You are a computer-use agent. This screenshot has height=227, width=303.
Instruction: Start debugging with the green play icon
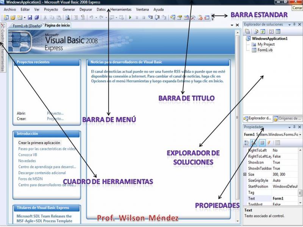(x=130, y=17)
